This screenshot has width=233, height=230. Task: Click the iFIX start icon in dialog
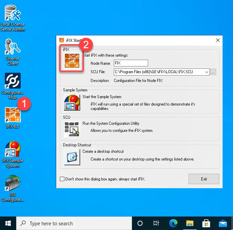72,61
